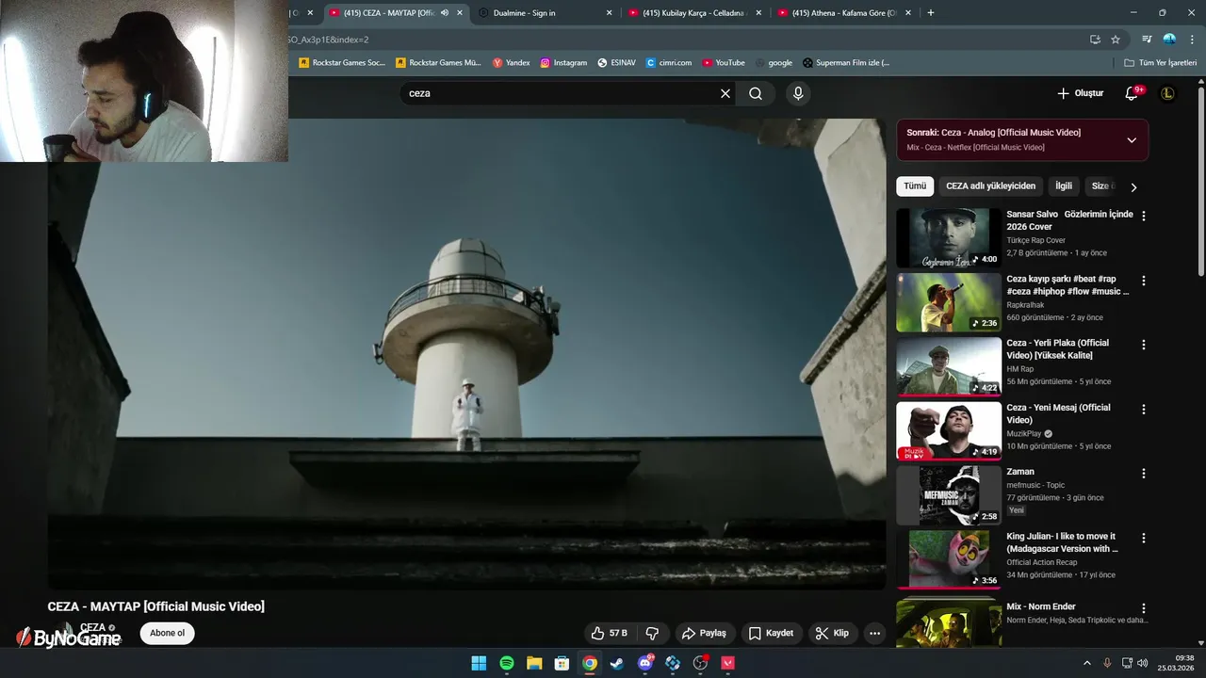Open the ESINAV bookmark
The image size is (1206, 678).
click(x=616, y=63)
